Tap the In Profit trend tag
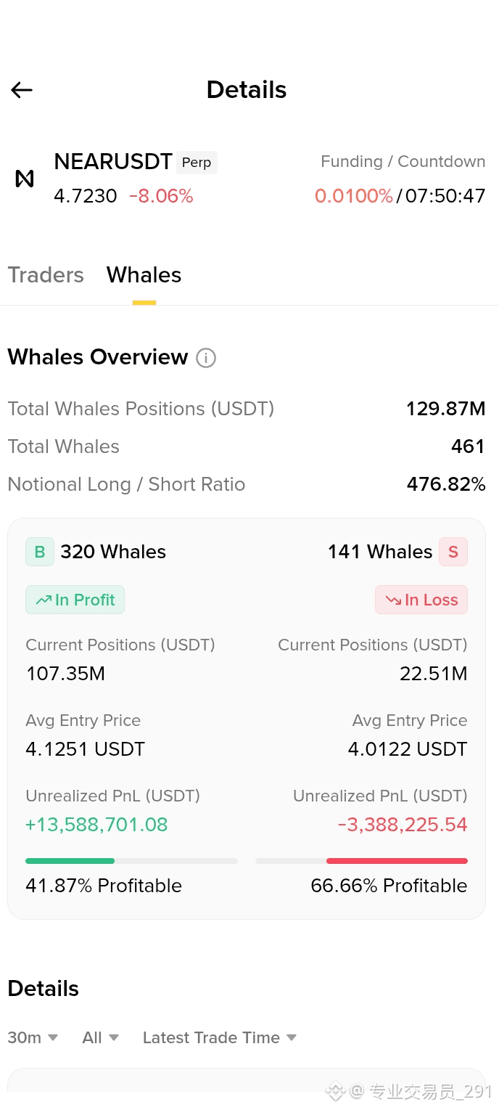 tap(75, 600)
